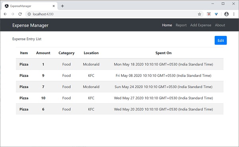Select amount 10 in the table
This screenshot has width=239, height=147.
point(43,98)
